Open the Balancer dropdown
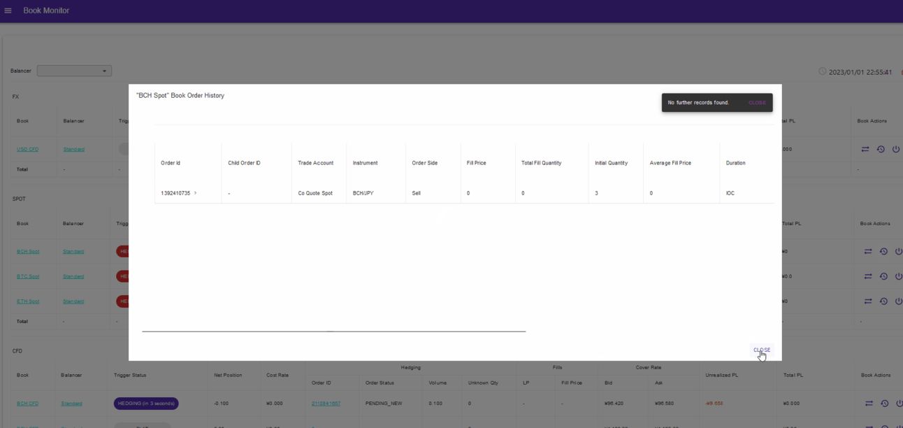 tap(74, 71)
